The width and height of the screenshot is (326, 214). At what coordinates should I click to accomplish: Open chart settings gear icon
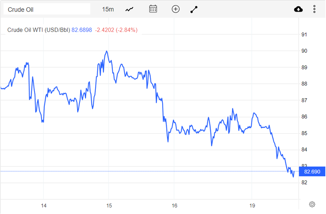point(312,204)
